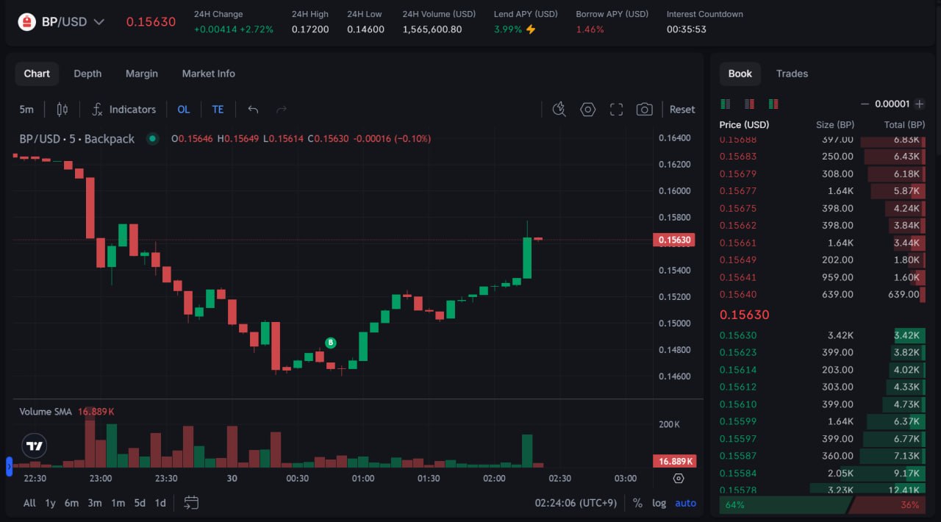Select the 5d time range
The image size is (941, 522).
coord(139,503)
